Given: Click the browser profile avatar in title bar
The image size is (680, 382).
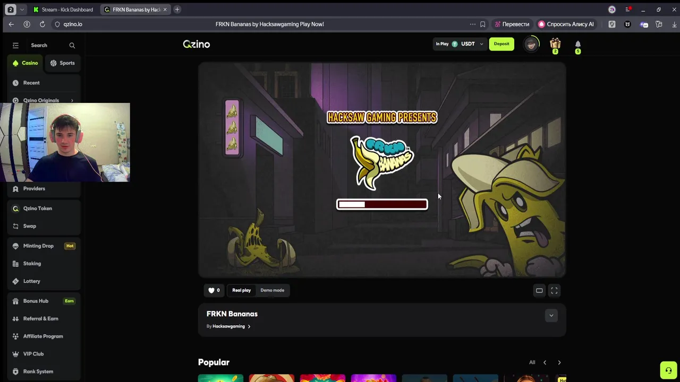Looking at the screenshot, I should pos(612,9).
